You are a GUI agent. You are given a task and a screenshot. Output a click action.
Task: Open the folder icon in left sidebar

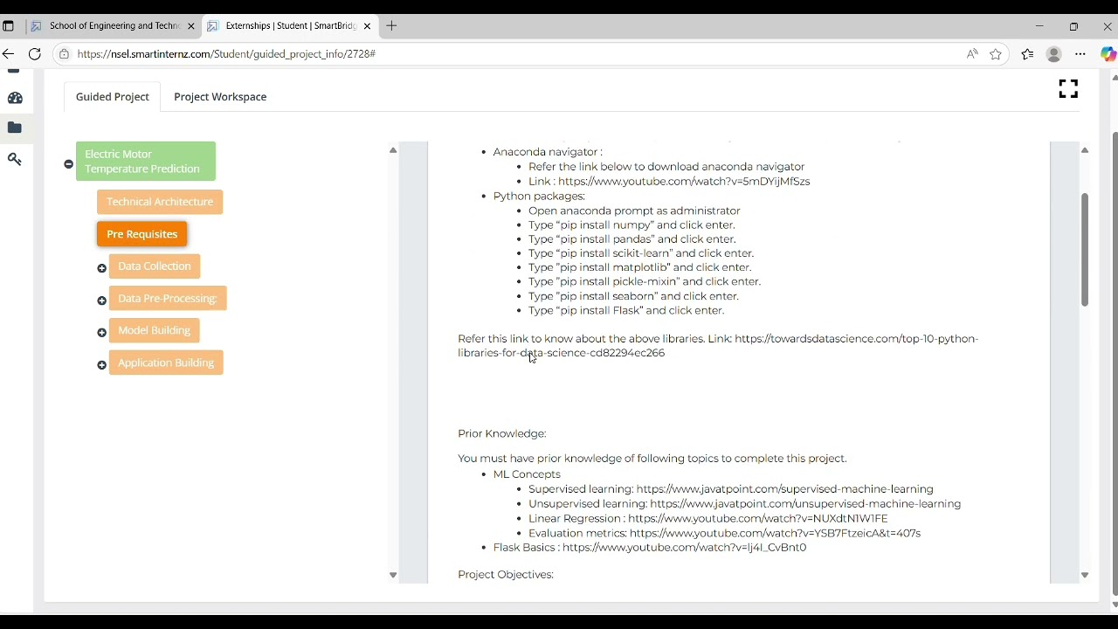pyautogui.click(x=15, y=128)
